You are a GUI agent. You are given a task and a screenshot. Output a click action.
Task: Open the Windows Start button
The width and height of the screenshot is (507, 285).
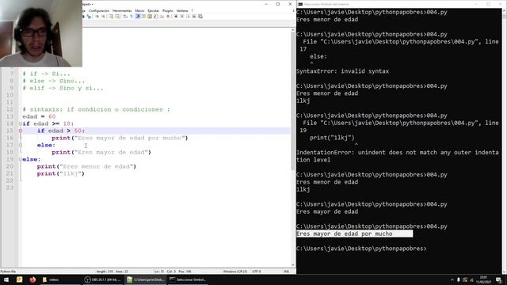pos(6,279)
